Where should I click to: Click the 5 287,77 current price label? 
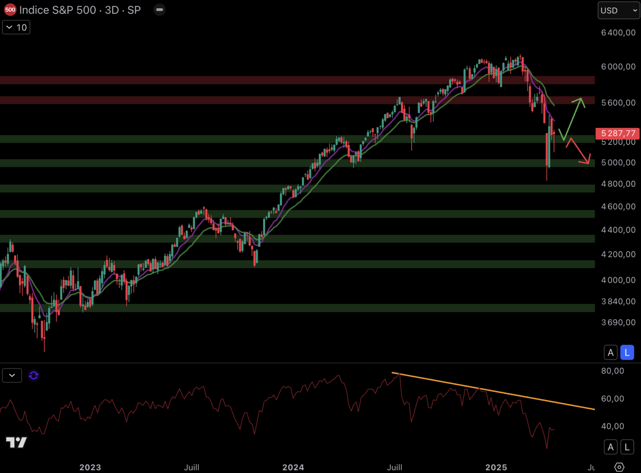pos(617,133)
